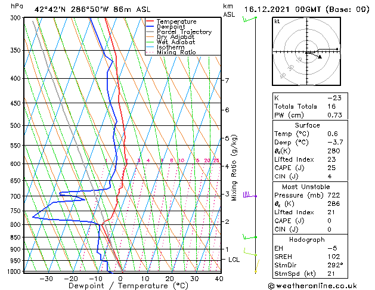Screen dimensions: 375x290
Task: Click the blue Dewpoint line sample in legend
Action: click(150, 27)
